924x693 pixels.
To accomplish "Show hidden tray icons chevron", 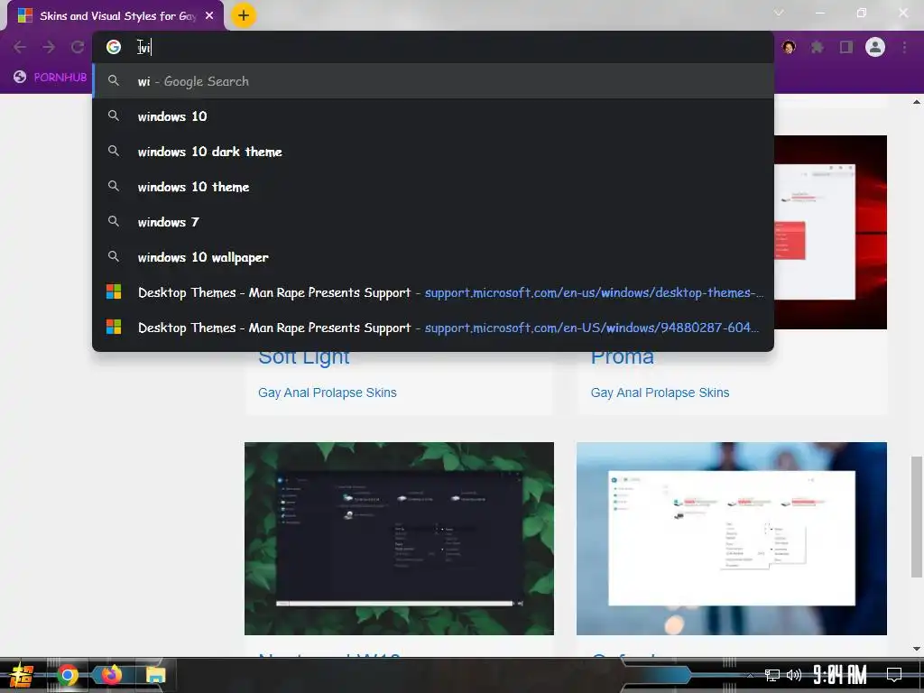I will [x=750, y=675].
